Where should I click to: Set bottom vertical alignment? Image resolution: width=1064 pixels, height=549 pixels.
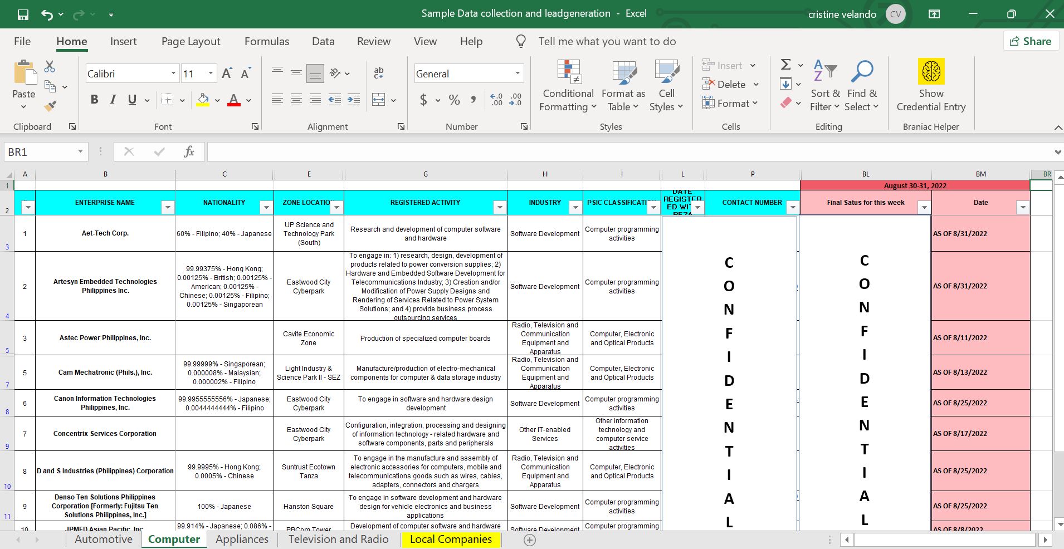[315, 73]
